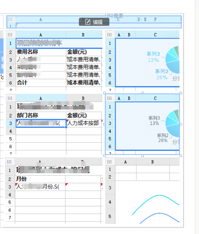This screenshot has height=234, width=199.
Task: Select the 合计 cell
Action: tap(41, 83)
